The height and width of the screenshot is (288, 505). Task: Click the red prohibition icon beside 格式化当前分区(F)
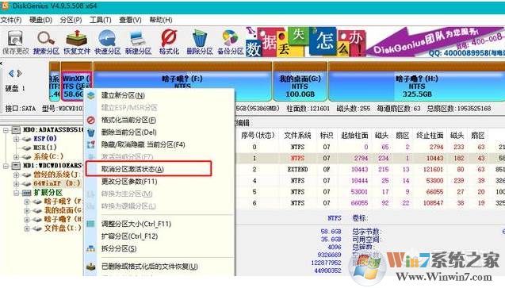pos(91,120)
